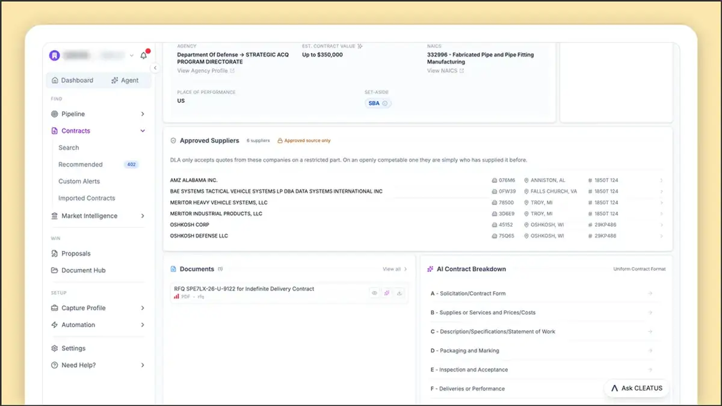Open MERITOR INDUSTRIAL PRODUCTS, LLC supplier

click(x=416, y=214)
